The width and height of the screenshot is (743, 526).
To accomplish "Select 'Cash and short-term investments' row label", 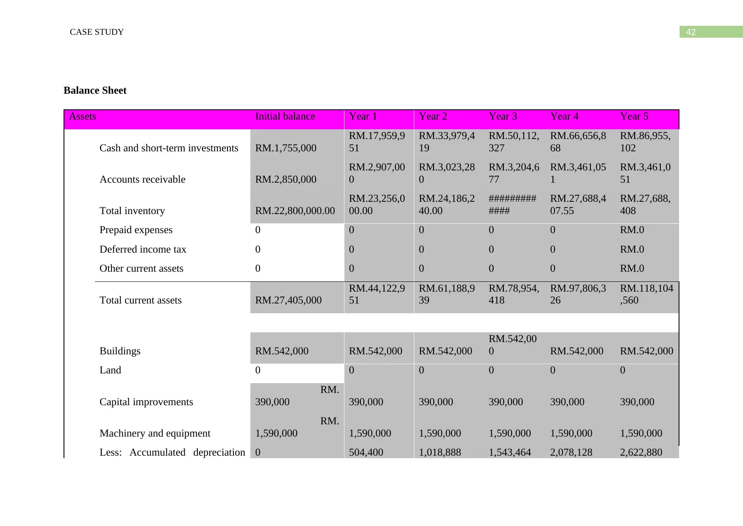I will point(169,148).
